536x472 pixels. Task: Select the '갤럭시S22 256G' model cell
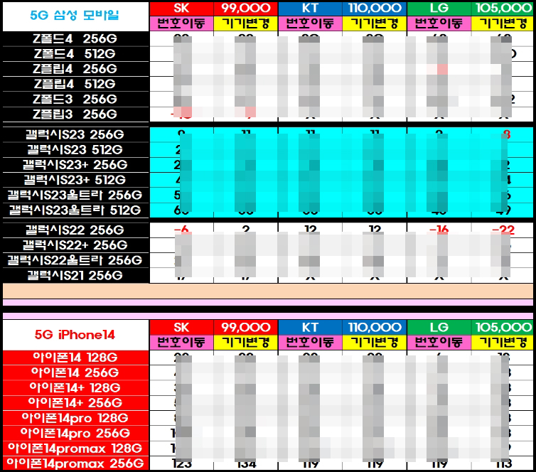pos(75,230)
